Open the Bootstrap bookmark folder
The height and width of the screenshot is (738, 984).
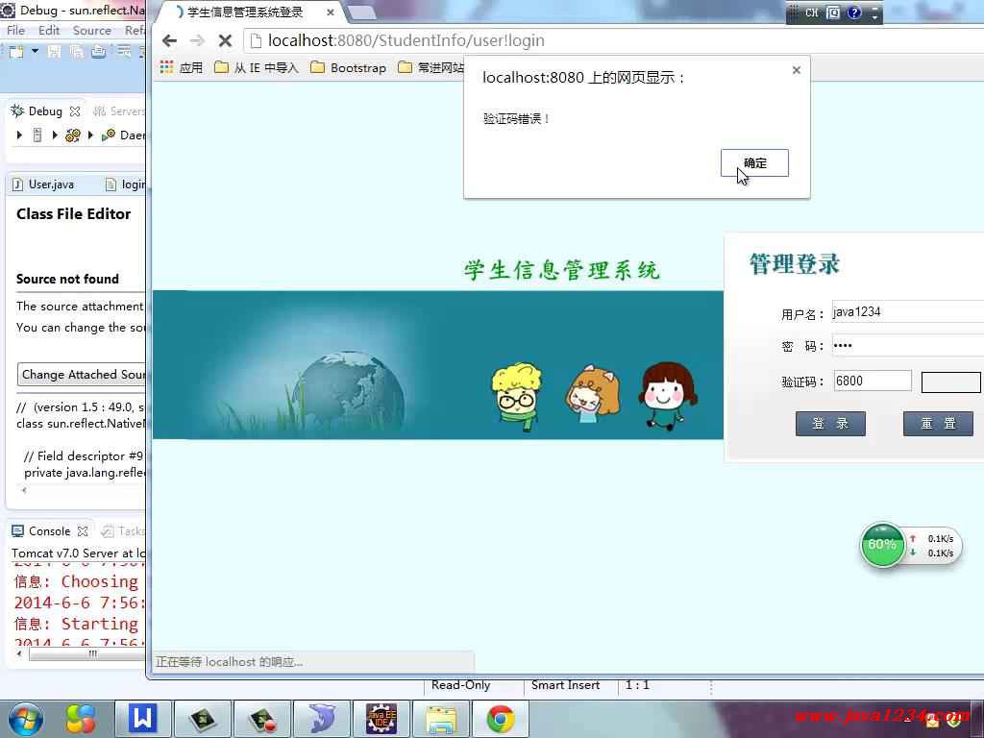pyautogui.click(x=348, y=67)
